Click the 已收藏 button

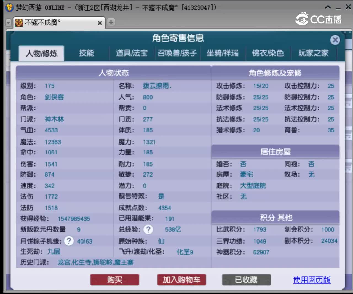(x=246, y=280)
